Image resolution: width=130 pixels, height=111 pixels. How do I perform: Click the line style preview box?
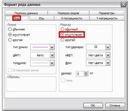pos(40,47)
